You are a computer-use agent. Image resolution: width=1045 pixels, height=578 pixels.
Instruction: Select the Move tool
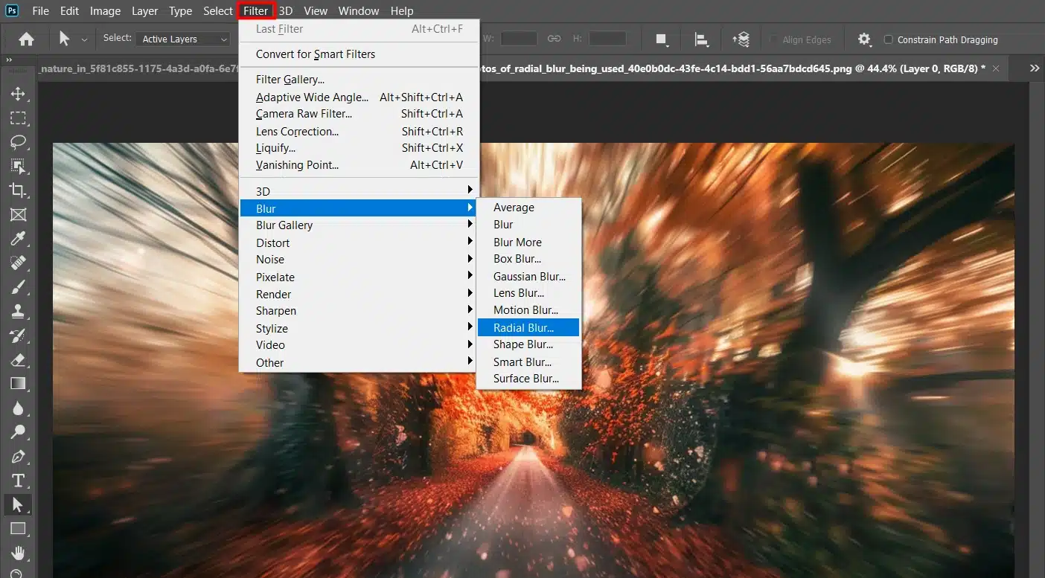tap(18, 94)
